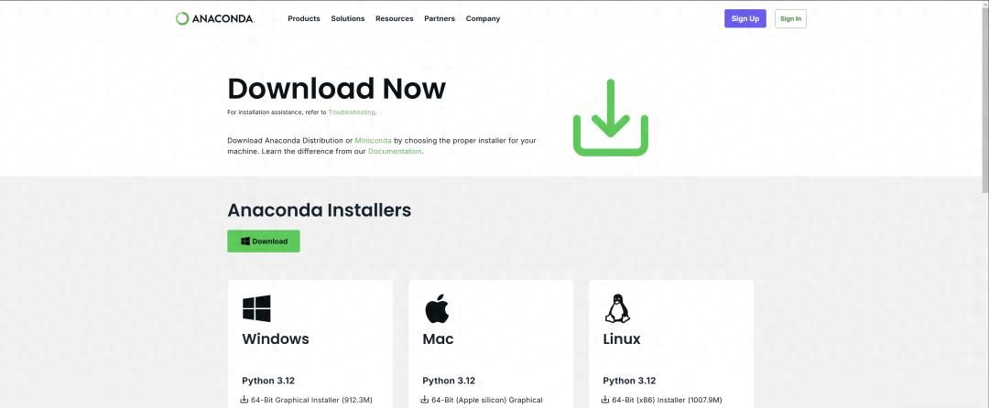Open the Miniconda link

(373, 140)
